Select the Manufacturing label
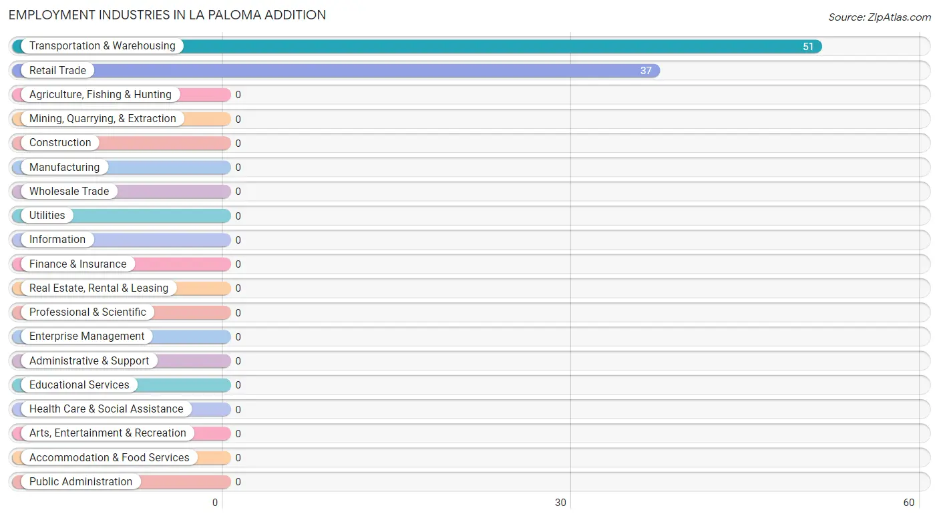939x518 pixels. point(64,167)
